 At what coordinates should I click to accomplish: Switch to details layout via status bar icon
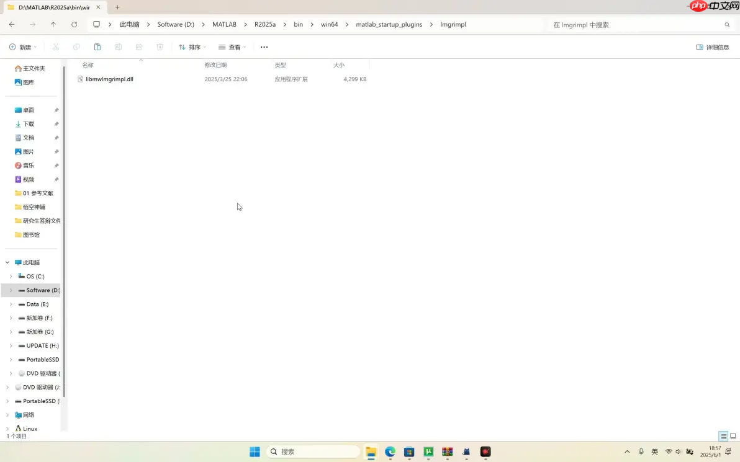pyautogui.click(x=723, y=436)
